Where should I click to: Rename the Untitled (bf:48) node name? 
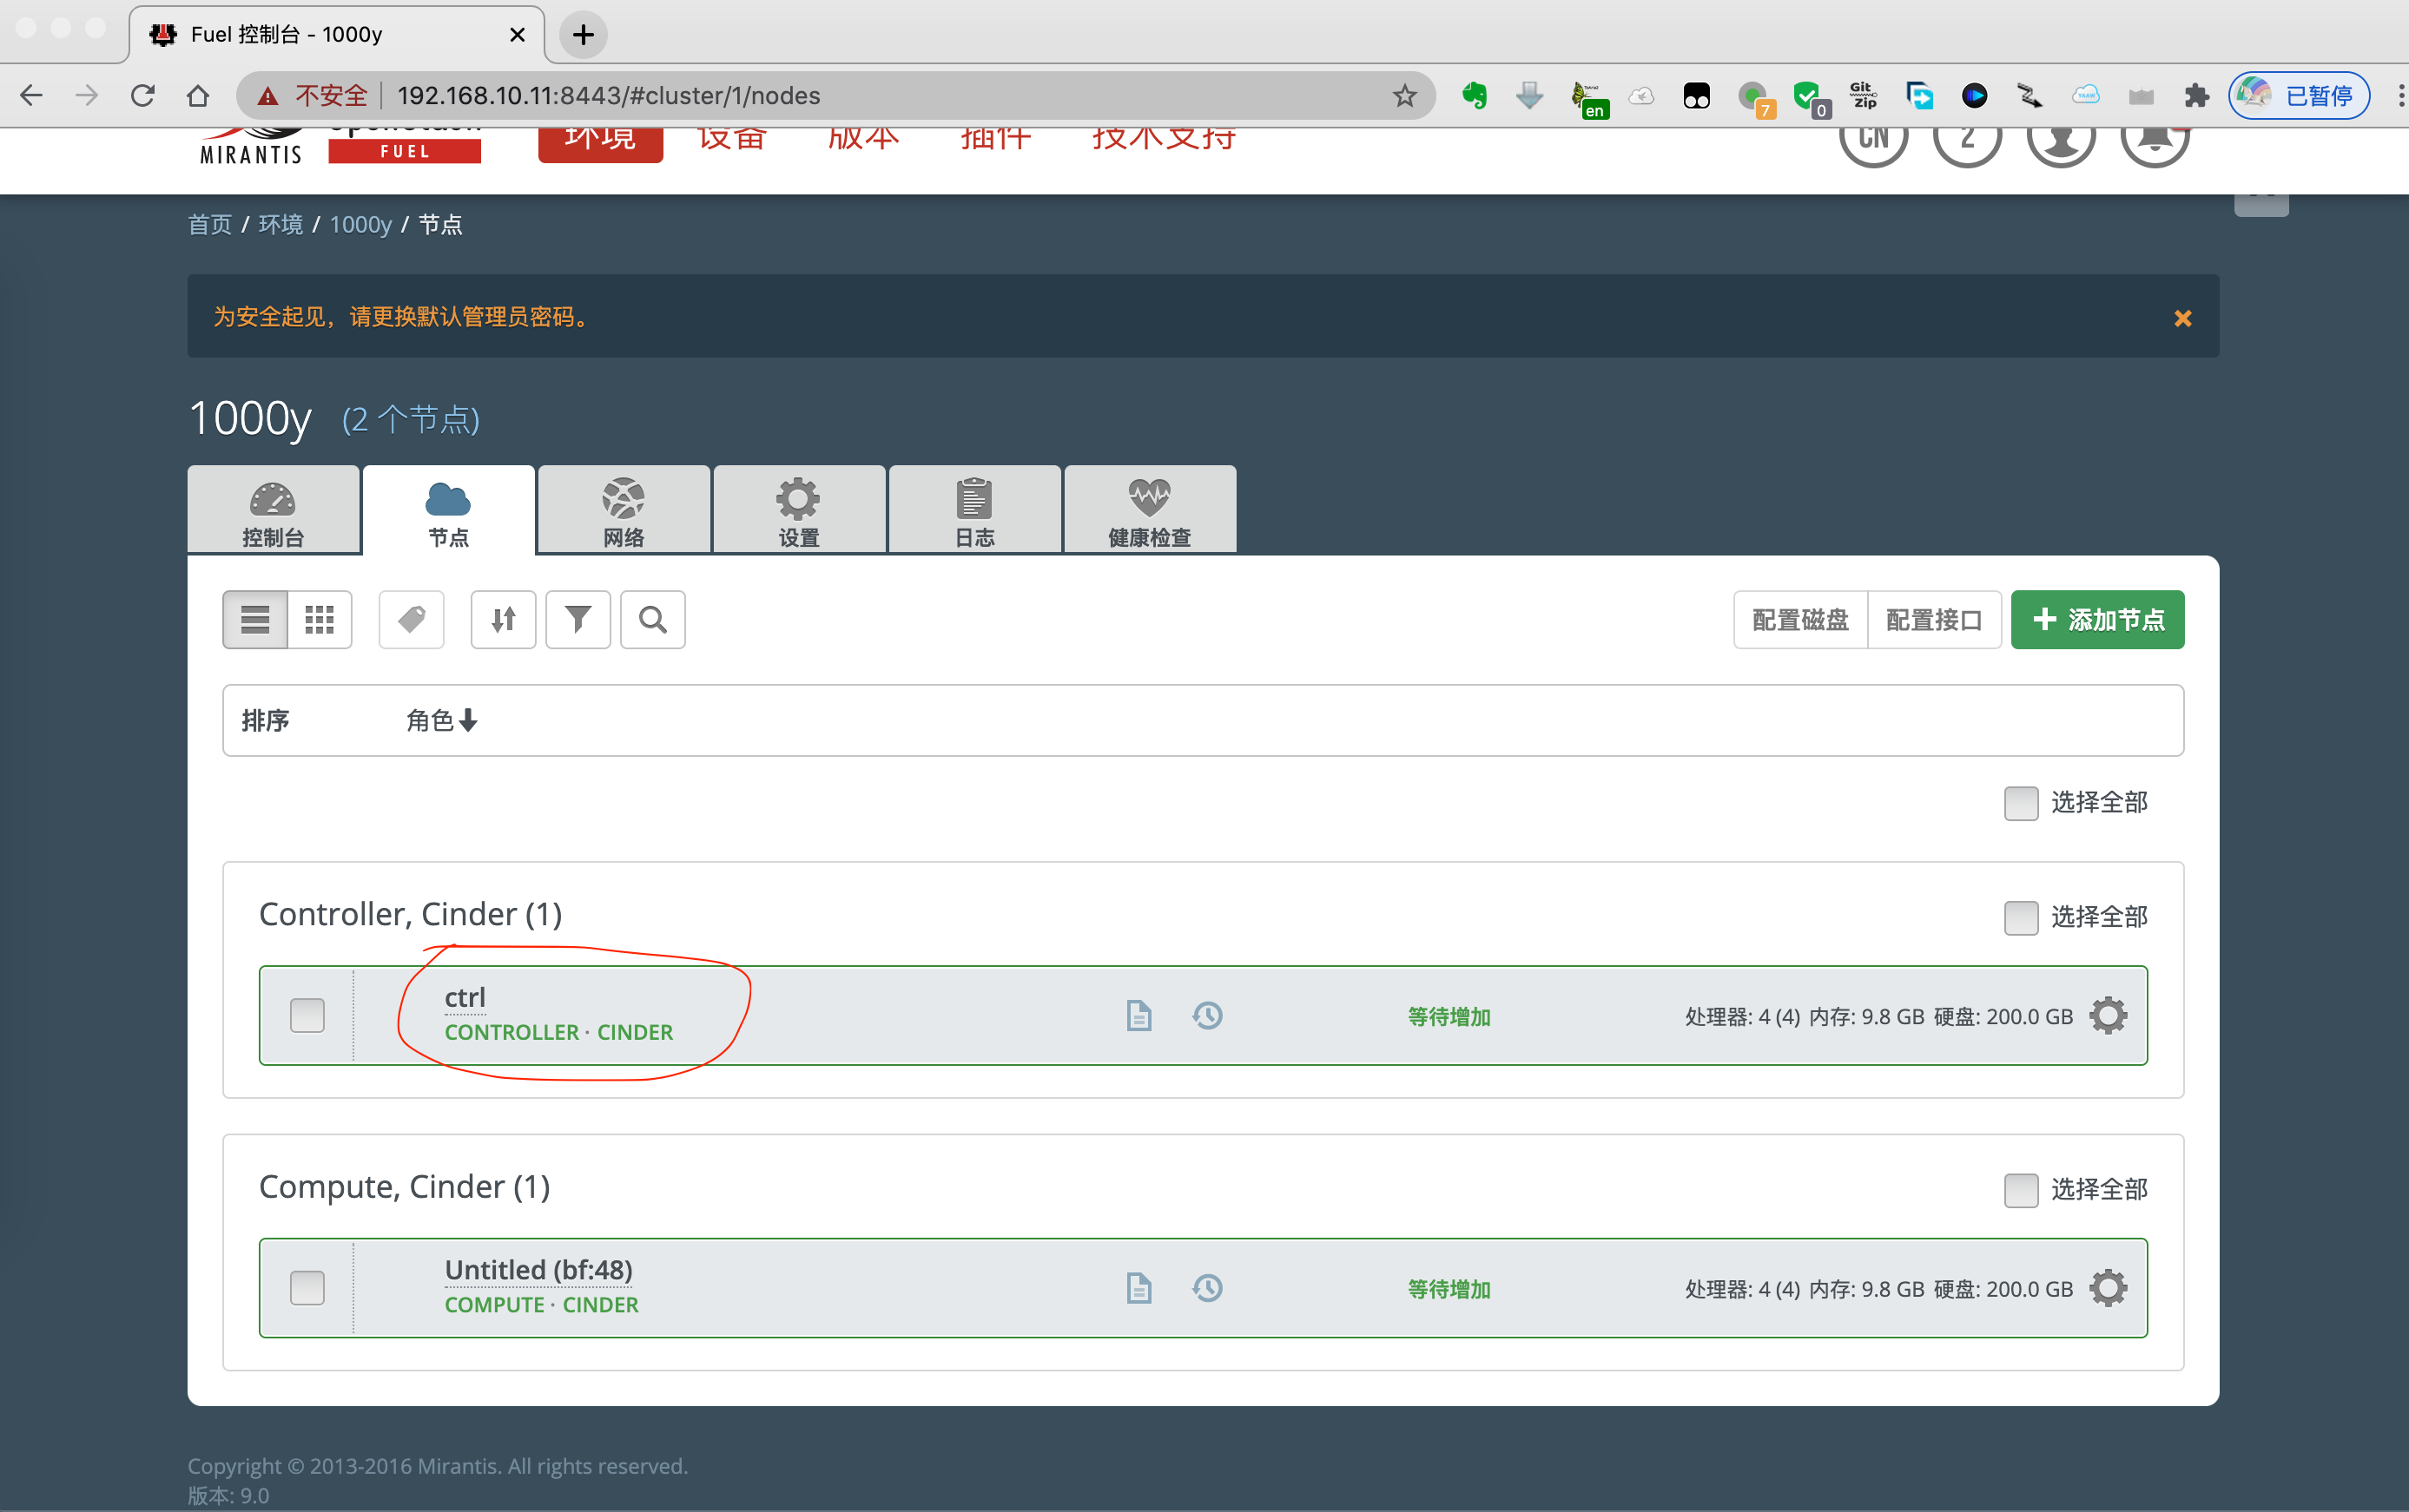(x=538, y=1270)
